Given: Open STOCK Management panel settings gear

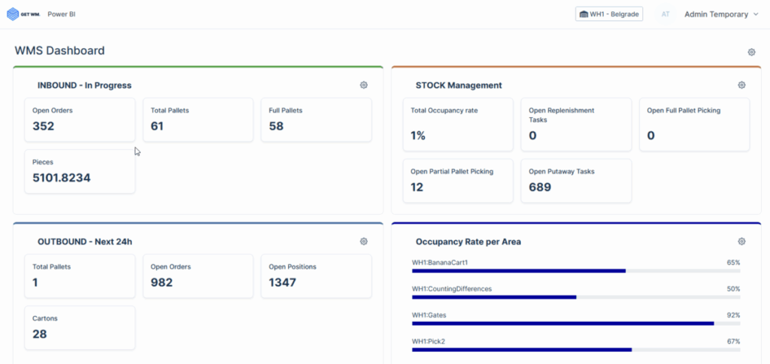Looking at the screenshot, I should pyautogui.click(x=741, y=85).
